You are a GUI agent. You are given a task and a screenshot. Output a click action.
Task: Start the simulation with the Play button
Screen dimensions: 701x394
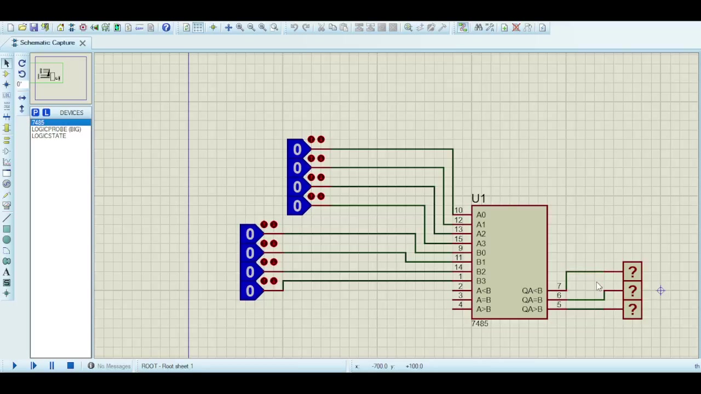point(14,366)
